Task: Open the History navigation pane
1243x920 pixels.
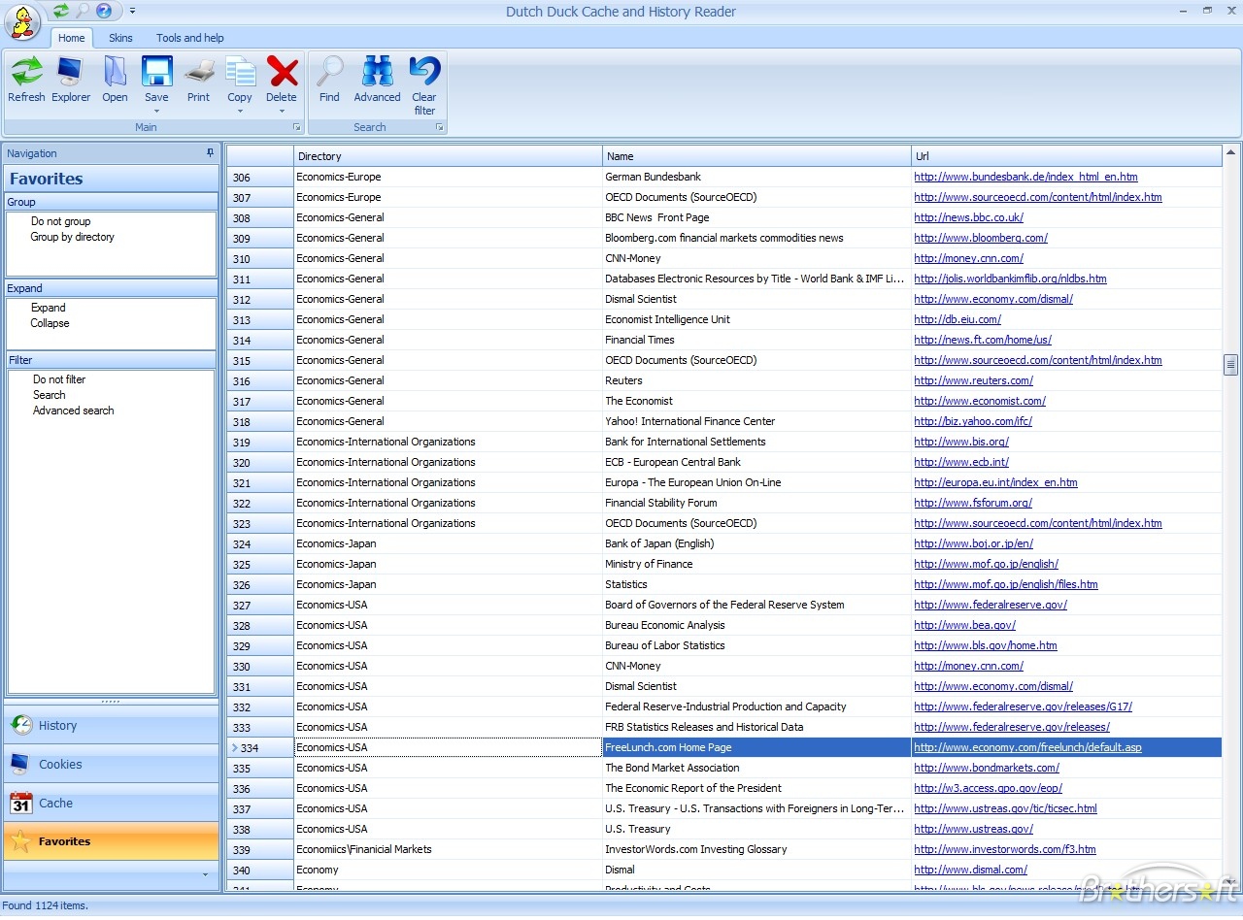Action: coord(112,725)
